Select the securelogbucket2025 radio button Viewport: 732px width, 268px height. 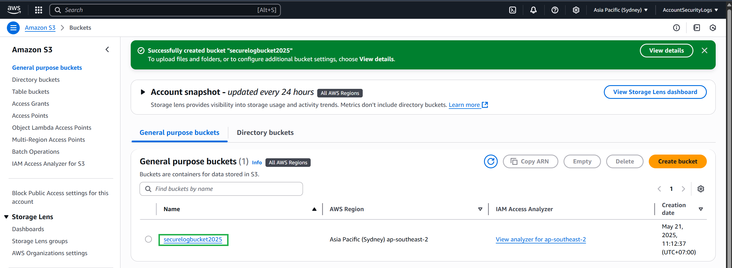coord(148,239)
